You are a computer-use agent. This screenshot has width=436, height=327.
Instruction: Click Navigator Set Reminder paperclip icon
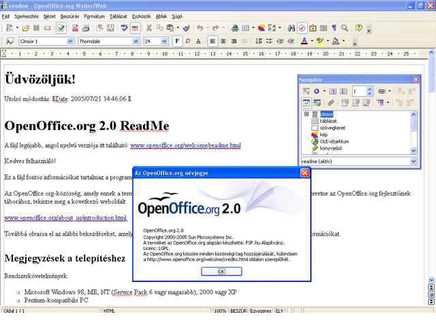(x=330, y=103)
